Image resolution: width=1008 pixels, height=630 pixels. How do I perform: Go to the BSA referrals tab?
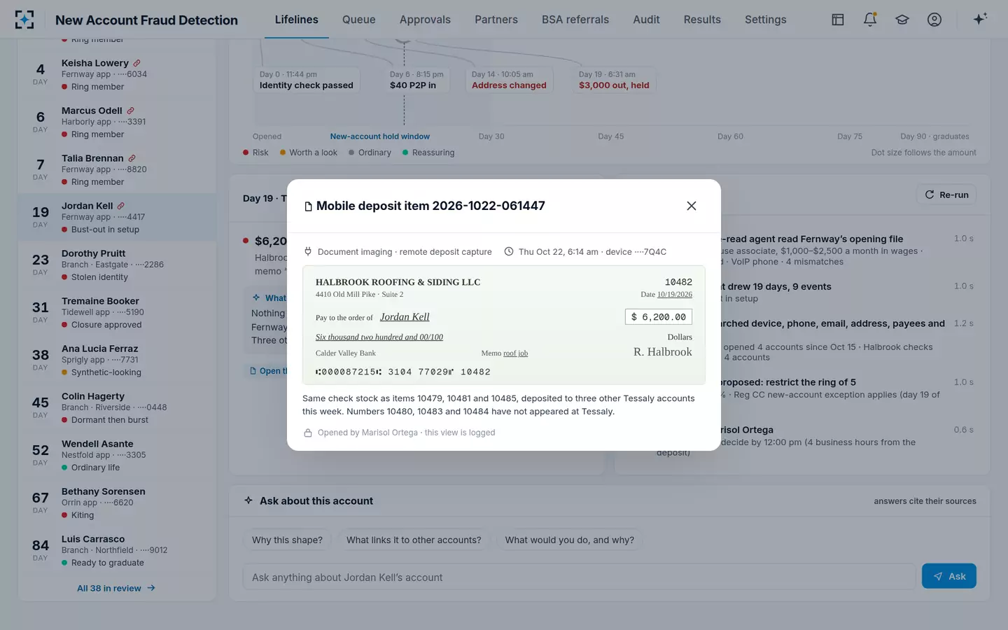tap(575, 20)
